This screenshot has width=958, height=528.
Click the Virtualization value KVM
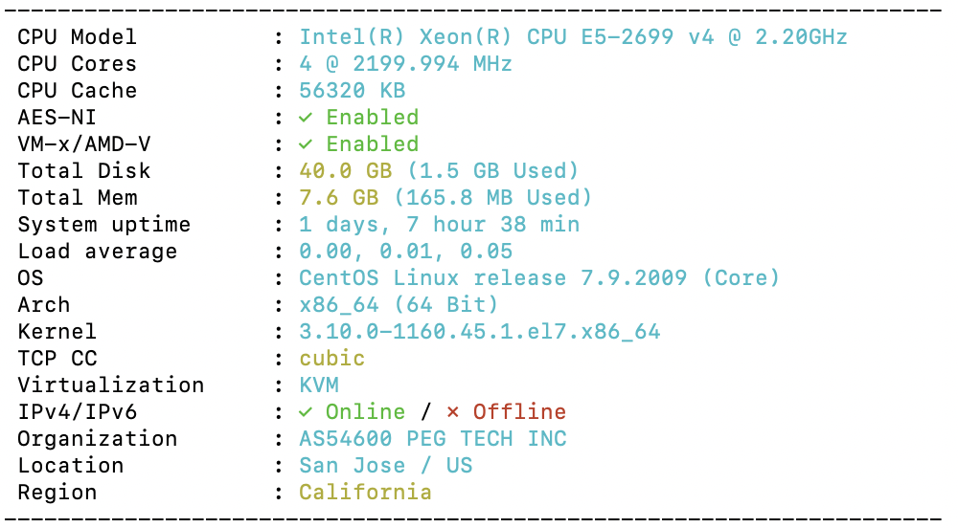click(x=319, y=385)
